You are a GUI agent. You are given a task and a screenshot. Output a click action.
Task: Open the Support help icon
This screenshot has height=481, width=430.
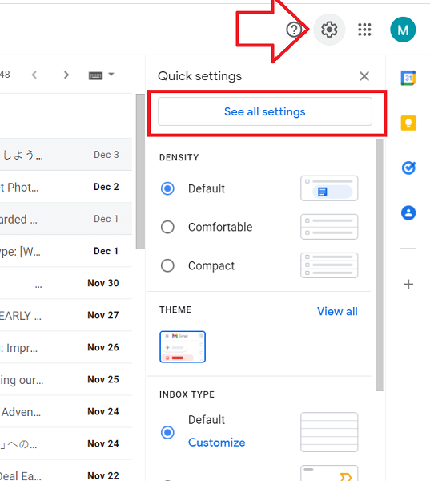(294, 30)
